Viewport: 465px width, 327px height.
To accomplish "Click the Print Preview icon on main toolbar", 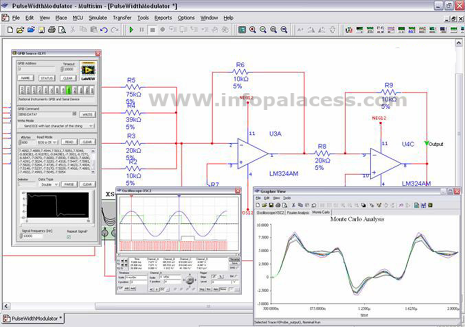I will point(61,29).
